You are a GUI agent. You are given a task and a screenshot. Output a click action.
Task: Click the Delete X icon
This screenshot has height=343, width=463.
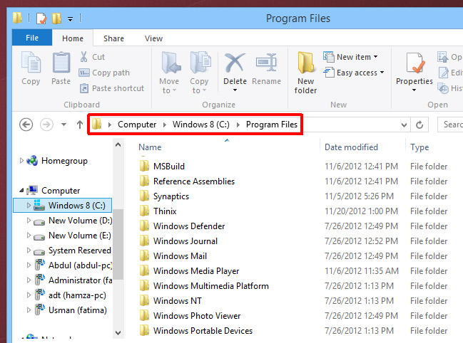pyautogui.click(x=235, y=63)
